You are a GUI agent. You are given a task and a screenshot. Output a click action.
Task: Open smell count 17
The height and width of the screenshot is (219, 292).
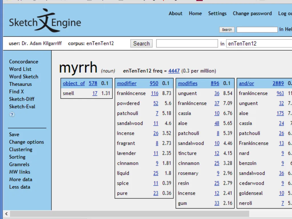tap(95, 93)
